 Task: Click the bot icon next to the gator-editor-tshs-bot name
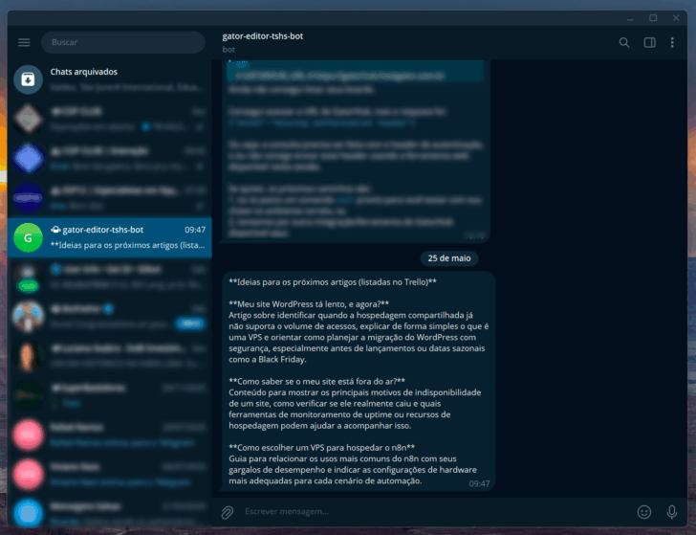coord(55,230)
